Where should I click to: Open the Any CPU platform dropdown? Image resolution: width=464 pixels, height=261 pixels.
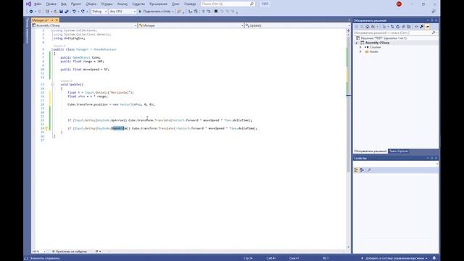[x=123, y=12]
